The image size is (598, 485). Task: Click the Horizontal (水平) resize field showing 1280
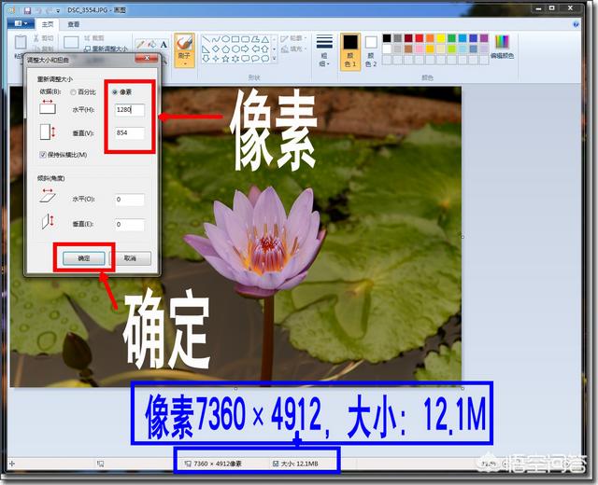click(x=129, y=110)
